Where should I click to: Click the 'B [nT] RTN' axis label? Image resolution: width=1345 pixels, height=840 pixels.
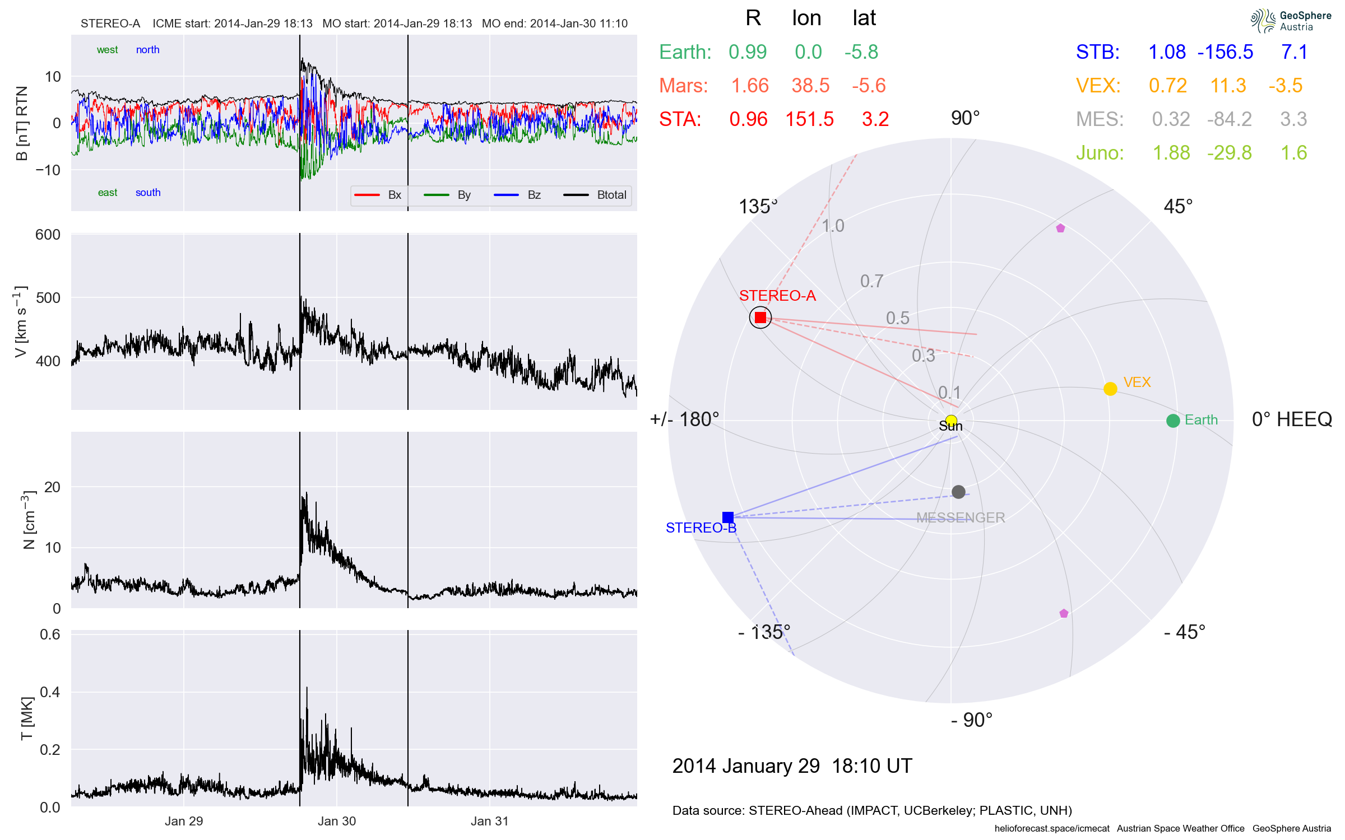tap(22, 123)
